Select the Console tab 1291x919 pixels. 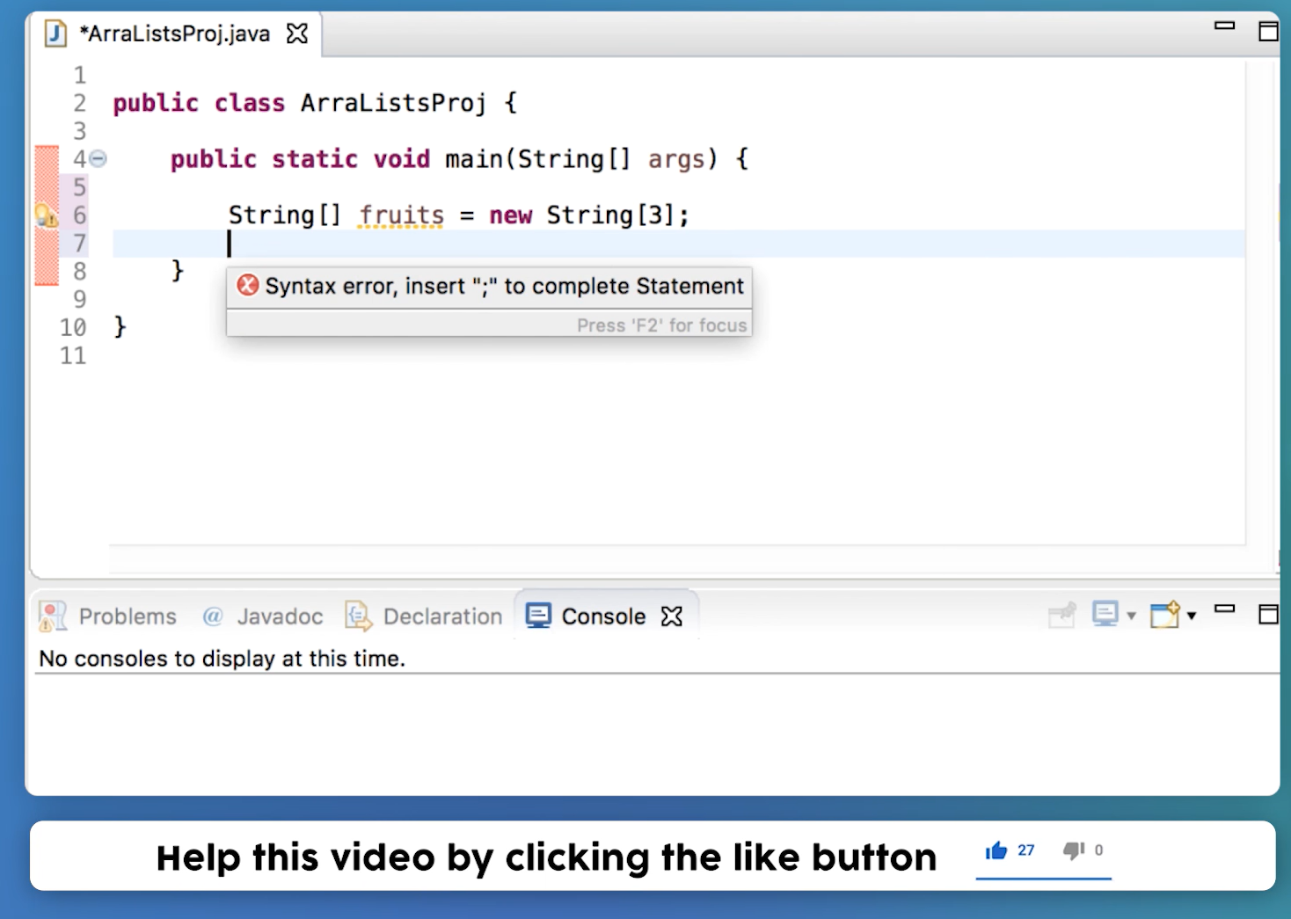[x=603, y=616]
